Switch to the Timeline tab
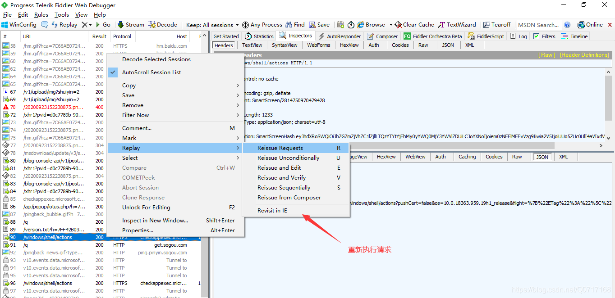 pos(575,36)
